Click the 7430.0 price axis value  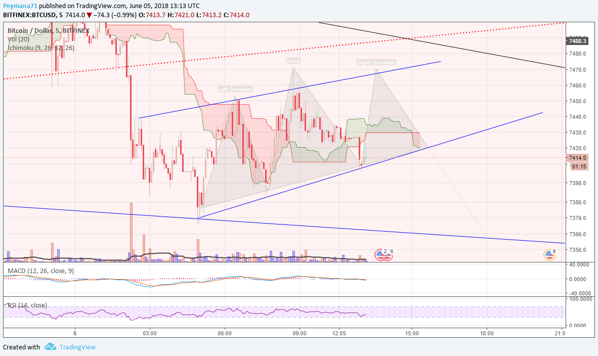(577, 132)
